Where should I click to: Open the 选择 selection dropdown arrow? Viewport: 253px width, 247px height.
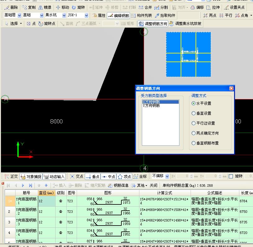(x=21, y=24)
